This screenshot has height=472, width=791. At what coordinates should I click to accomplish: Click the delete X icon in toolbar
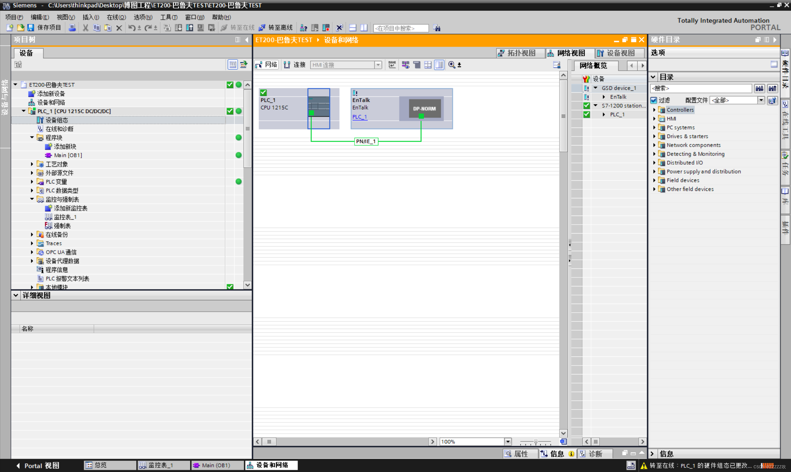click(119, 28)
